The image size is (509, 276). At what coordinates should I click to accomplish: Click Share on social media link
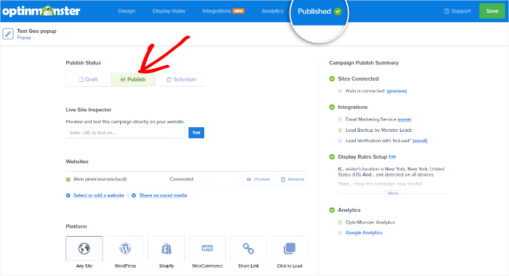(164, 195)
